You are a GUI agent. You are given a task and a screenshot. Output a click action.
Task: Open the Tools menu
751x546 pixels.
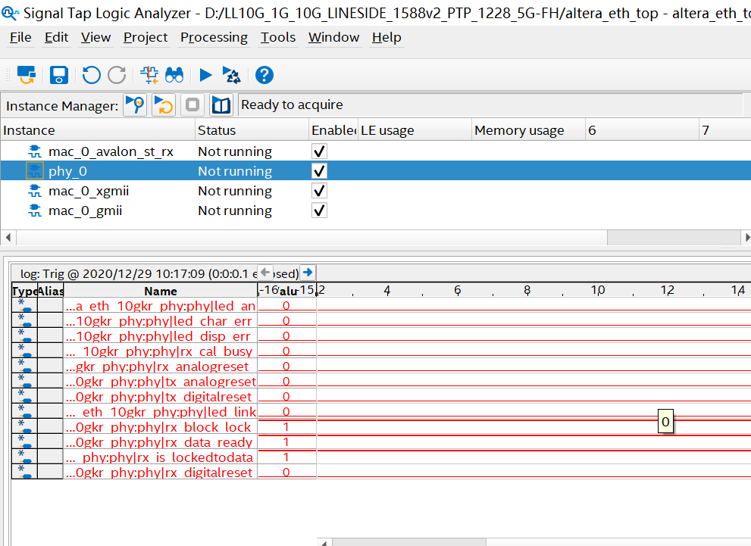pyautogui.click(x=278, y=37)
